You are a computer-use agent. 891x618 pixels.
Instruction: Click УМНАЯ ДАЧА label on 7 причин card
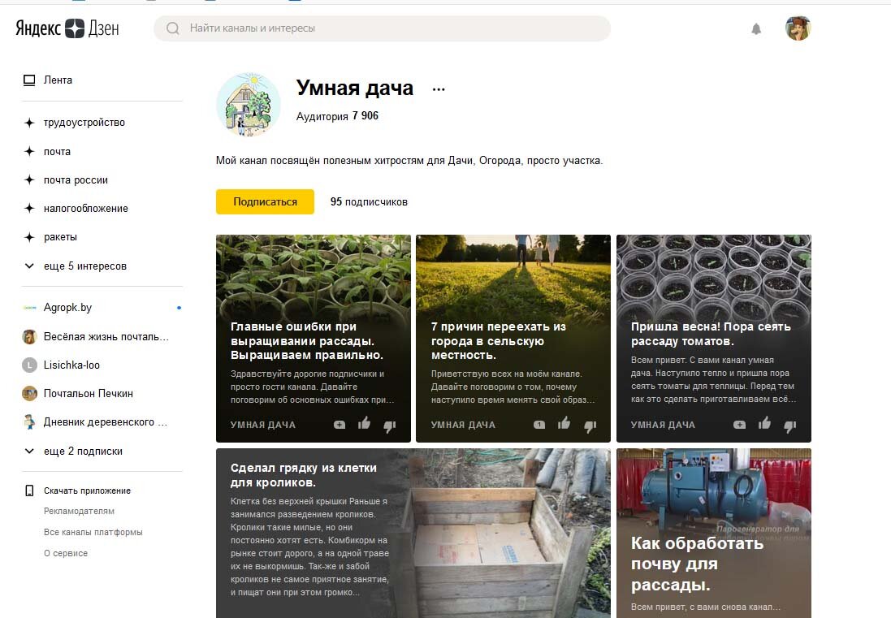(x=463, y=425)
